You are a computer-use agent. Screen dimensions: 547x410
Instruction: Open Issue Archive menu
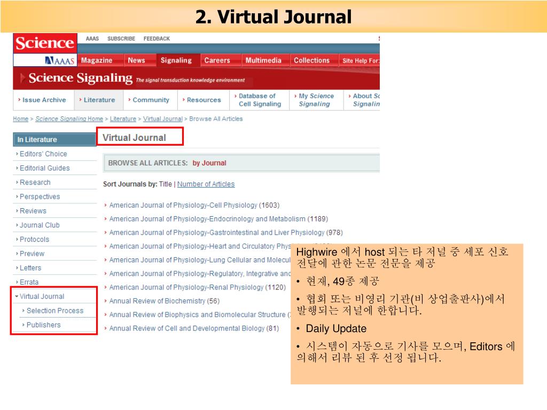[44, 100]
